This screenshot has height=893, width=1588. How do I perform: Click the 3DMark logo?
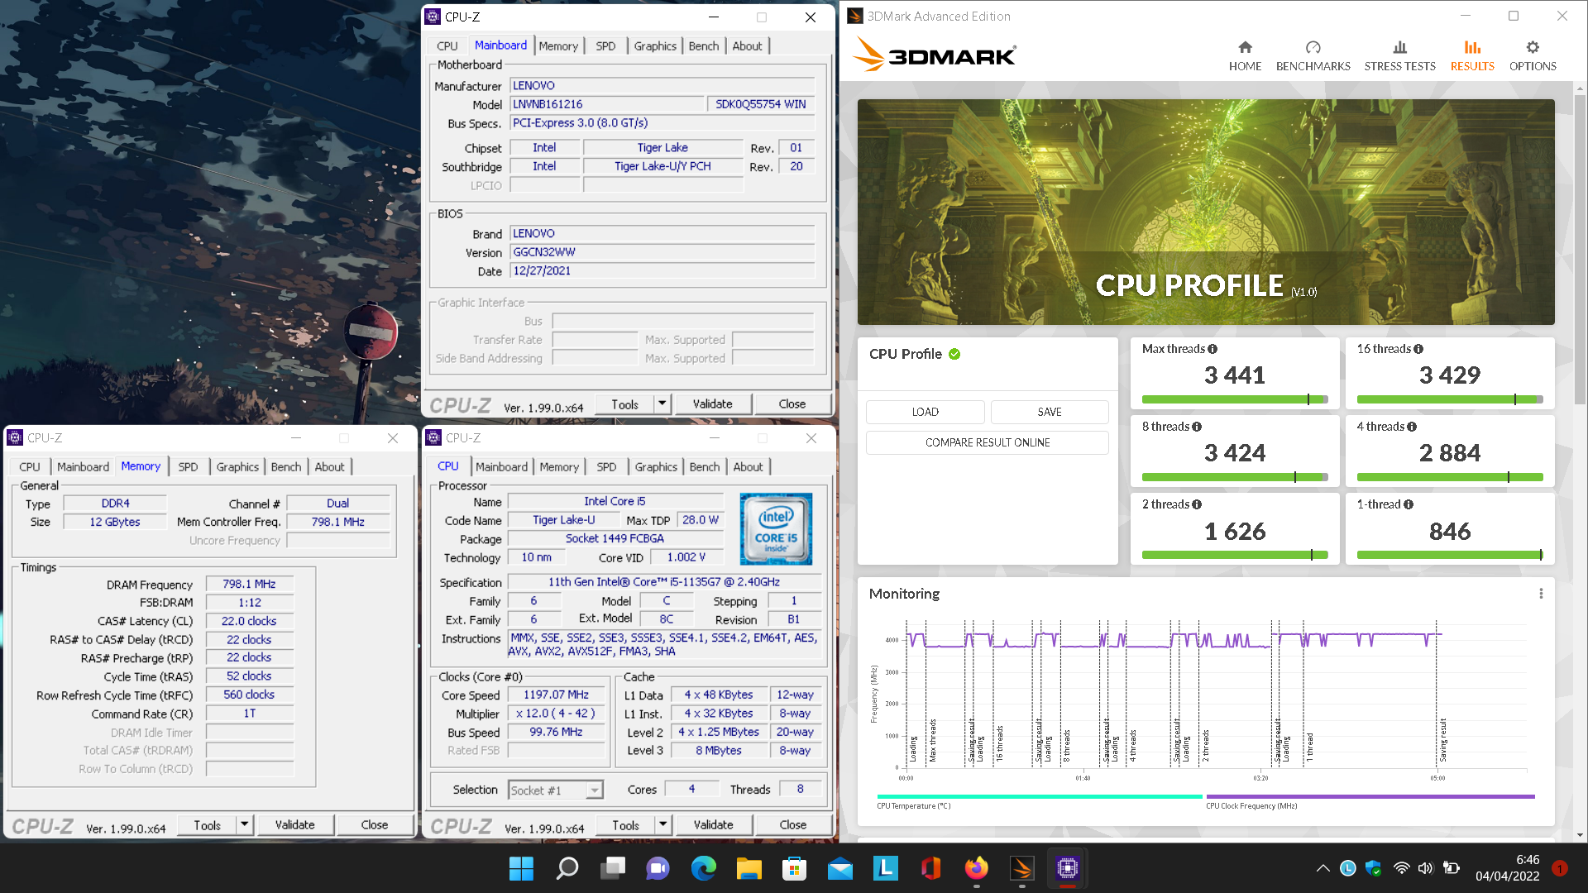coord(935,55)
